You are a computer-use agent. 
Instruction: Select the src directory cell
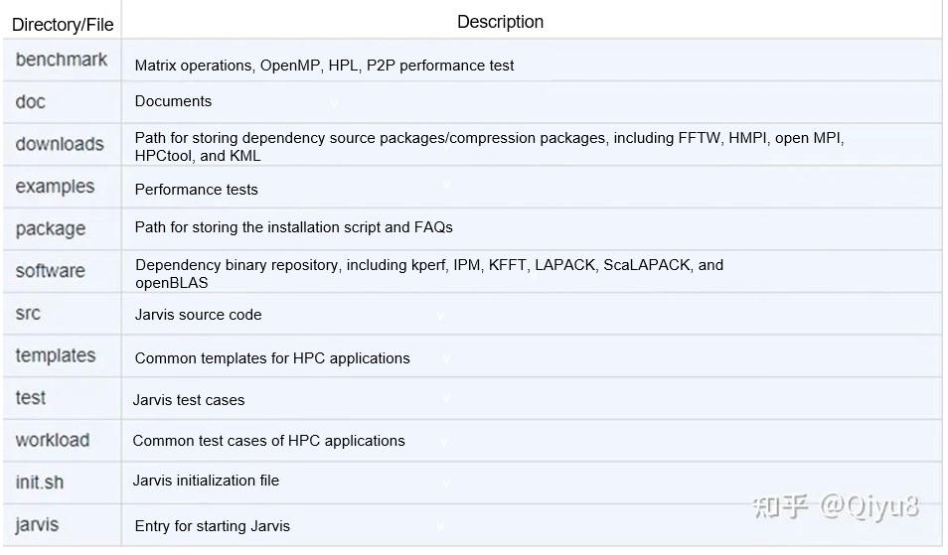[x=28, y=313]
